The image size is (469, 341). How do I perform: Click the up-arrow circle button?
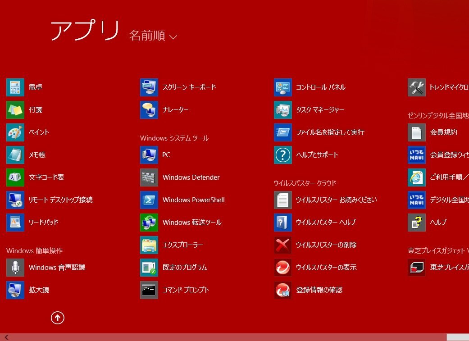coord(57,318)
